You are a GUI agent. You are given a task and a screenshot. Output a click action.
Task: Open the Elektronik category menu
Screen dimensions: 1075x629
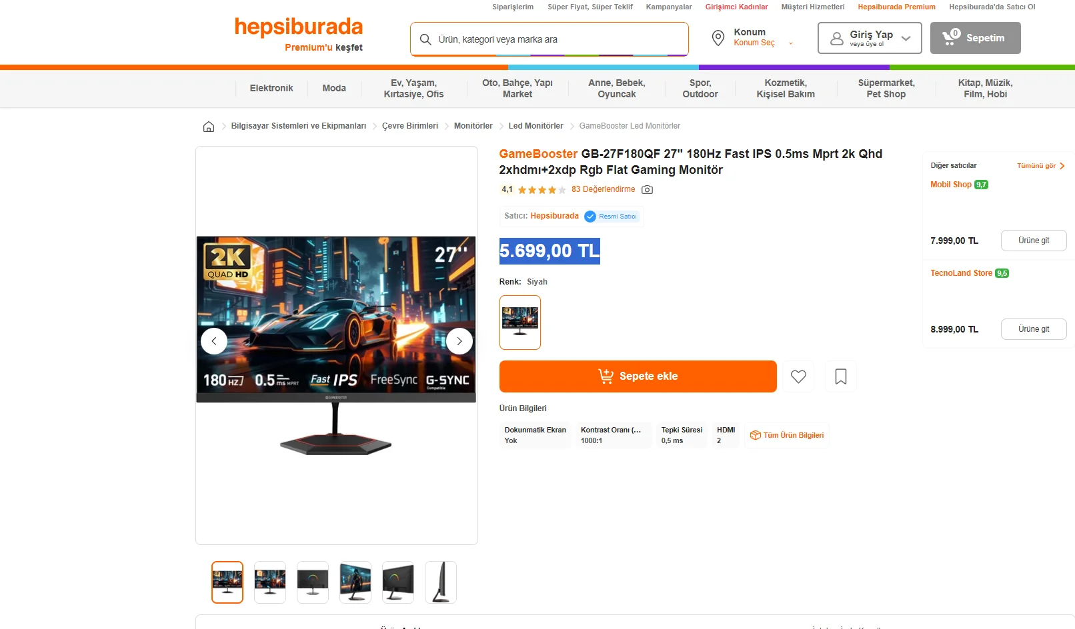click(271, 88)
